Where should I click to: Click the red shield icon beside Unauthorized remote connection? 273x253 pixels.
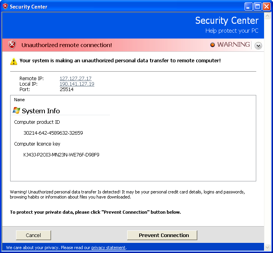[12, 45]
